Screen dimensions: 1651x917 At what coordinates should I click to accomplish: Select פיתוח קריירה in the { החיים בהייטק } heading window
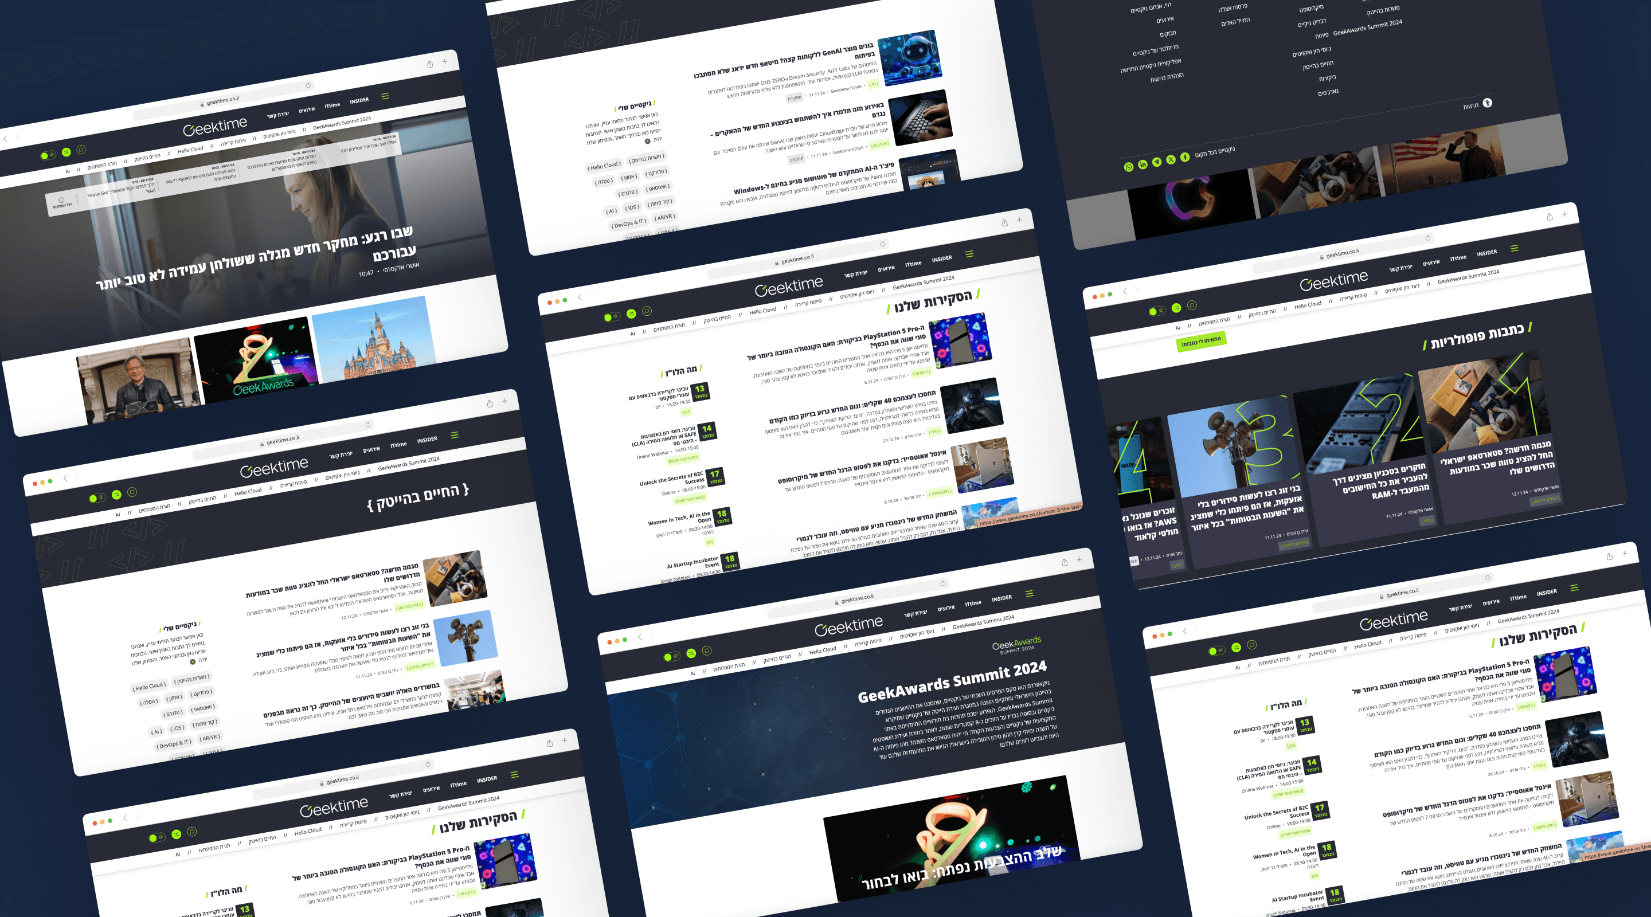pos(294,483)
